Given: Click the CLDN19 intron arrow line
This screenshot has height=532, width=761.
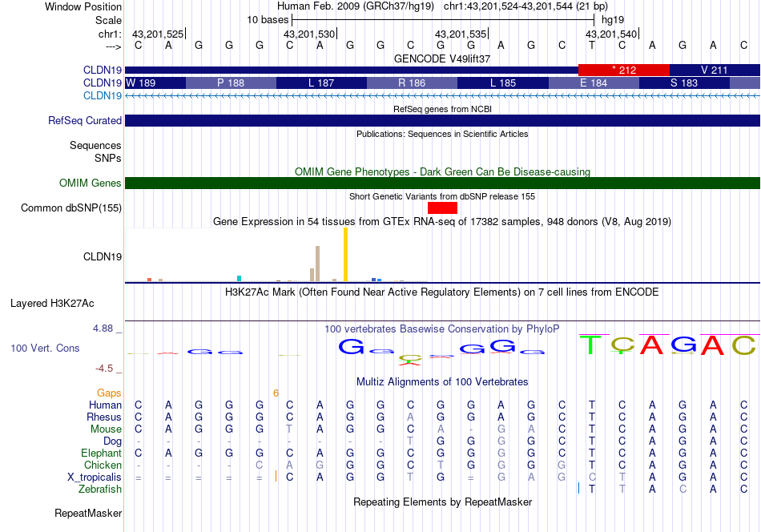Looking at the screenshot, I should (443, 95).
